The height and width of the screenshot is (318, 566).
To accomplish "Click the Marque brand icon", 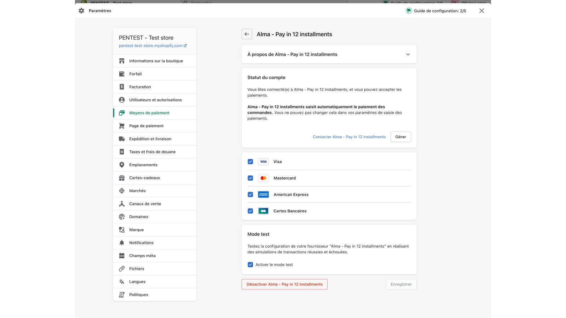I will pyautogui.click(x=122, y=230).
